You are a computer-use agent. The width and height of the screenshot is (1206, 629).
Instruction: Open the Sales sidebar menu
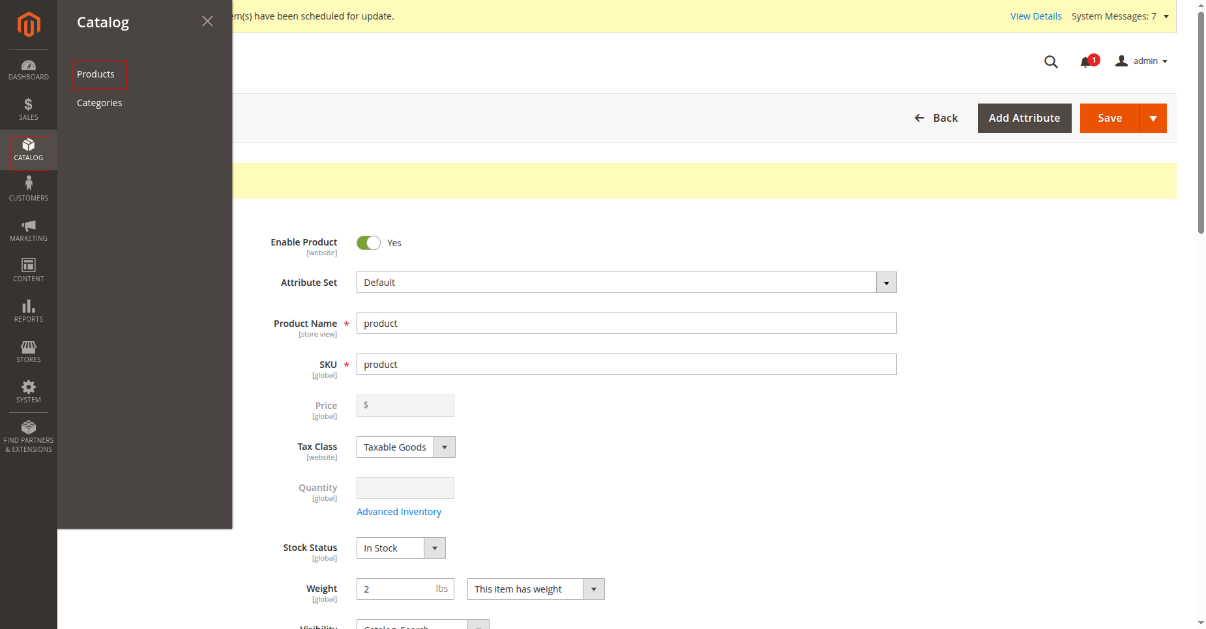pyautogui.click(x=29, y=109)
